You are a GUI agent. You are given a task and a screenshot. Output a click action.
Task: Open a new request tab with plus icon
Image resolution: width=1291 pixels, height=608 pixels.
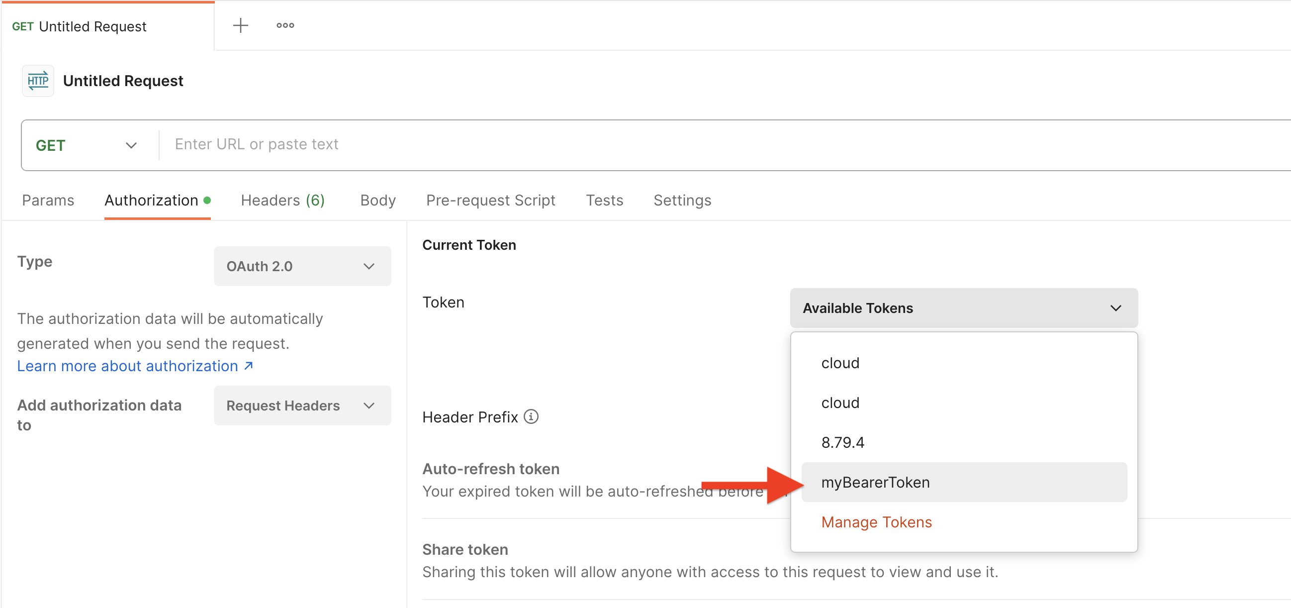(241, 25)
